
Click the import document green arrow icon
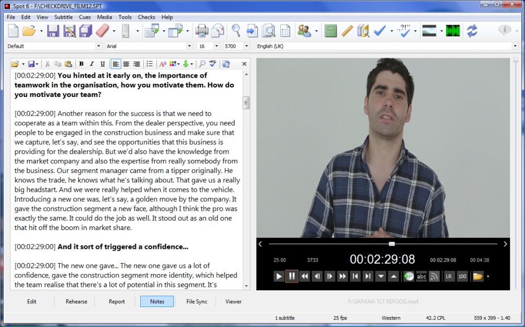(152, 31)
